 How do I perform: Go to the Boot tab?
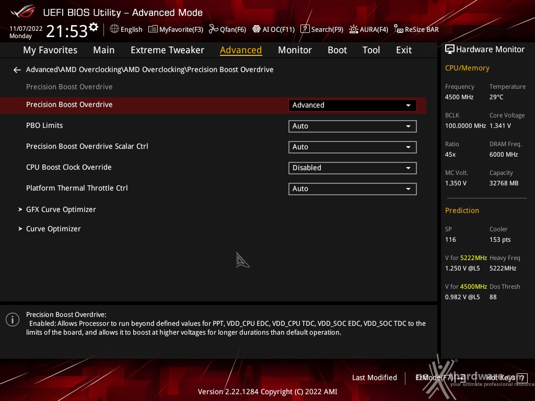click(x=337, y=50)
